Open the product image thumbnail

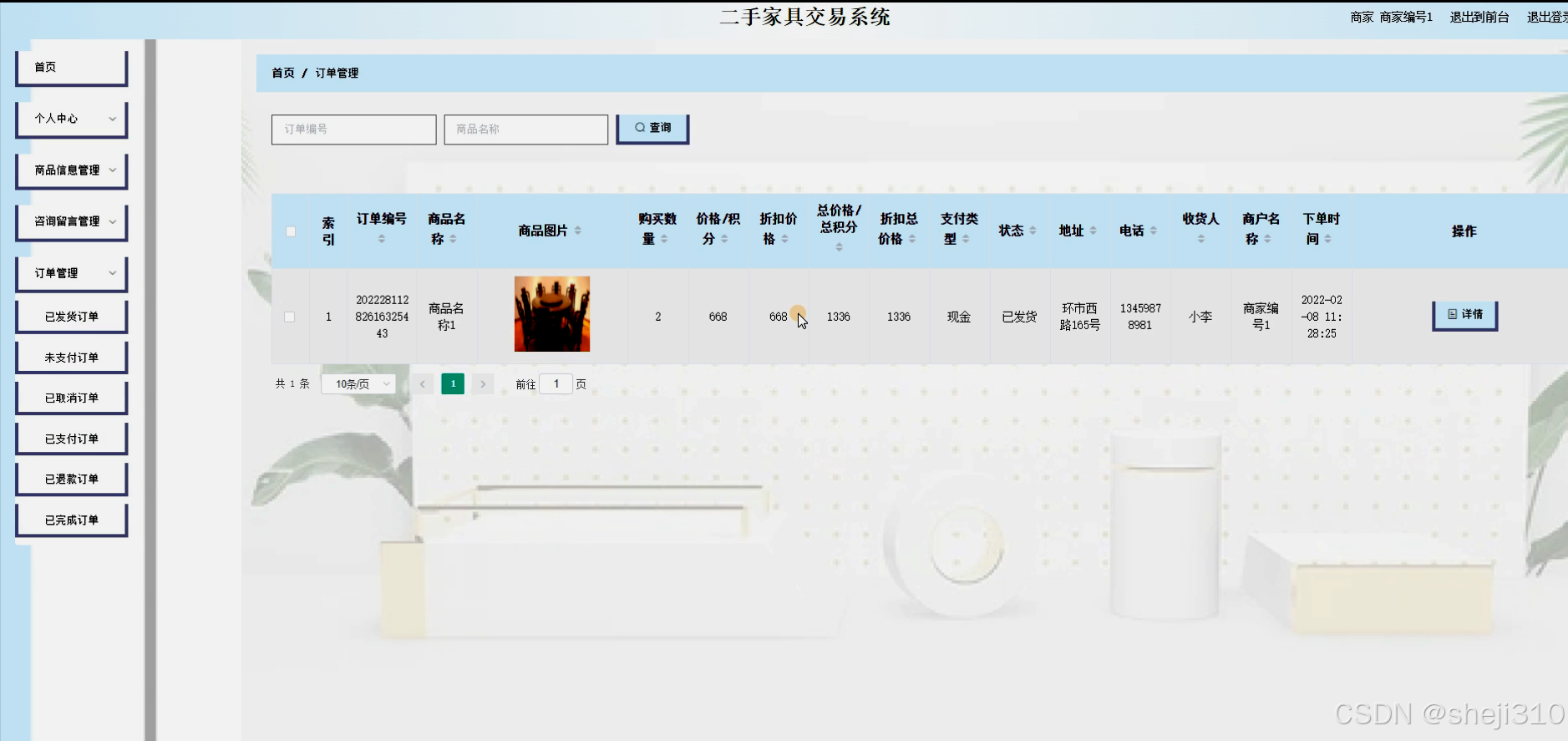[x=552, y=314]
